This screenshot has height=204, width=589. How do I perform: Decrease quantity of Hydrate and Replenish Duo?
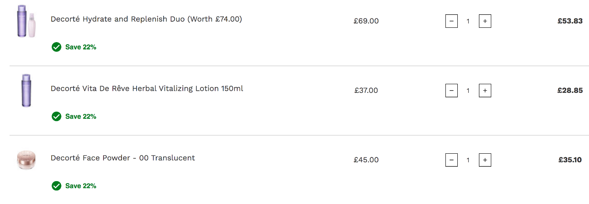coord(452,21)
